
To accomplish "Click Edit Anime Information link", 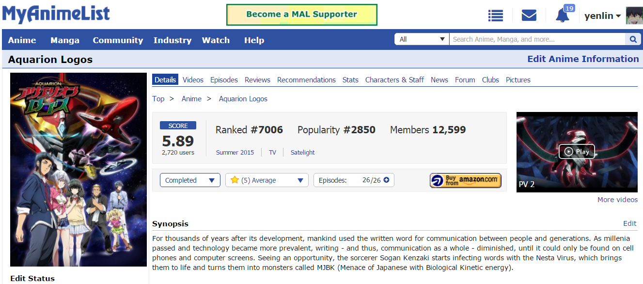I will tap(583, 59).
